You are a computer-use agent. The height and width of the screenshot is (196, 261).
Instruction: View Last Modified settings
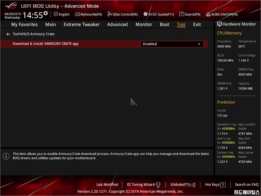[107, 185]
